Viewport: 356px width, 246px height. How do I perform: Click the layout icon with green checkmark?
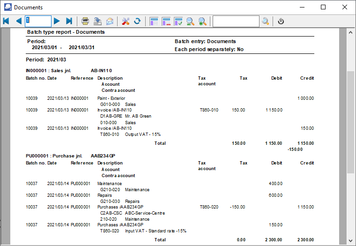(x=178, y=21)
